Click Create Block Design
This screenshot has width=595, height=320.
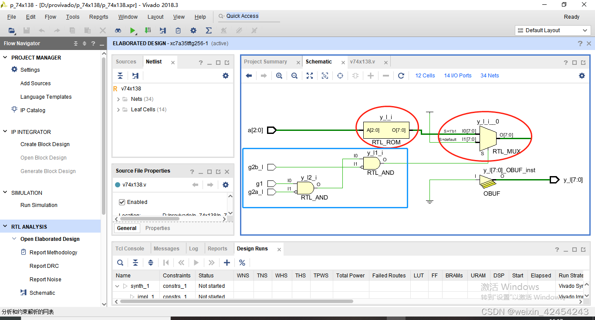(x=45, y=144)
